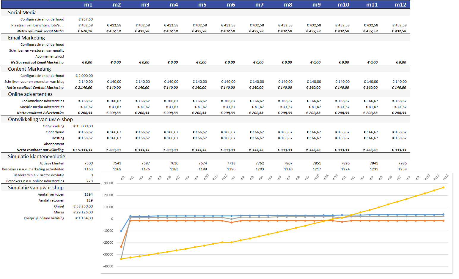This screenshot has width=459, height=279.
Task: Select the € 237,60 configuration cost cell
Action: click(x=85, y=19)
